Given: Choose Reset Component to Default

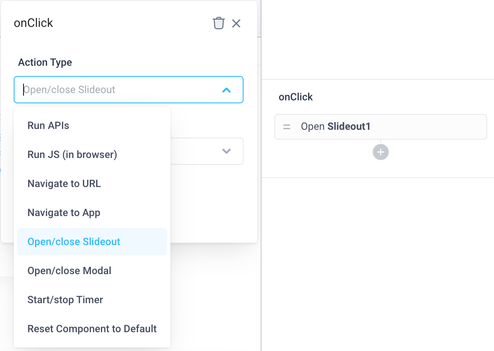Looking at the screenshot, I should (x=92, y=329).
